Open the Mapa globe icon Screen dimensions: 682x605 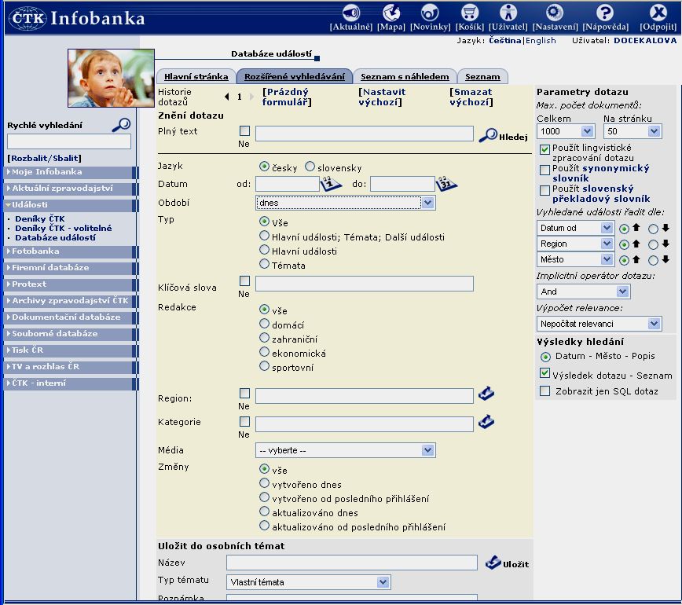pos(390,13)
